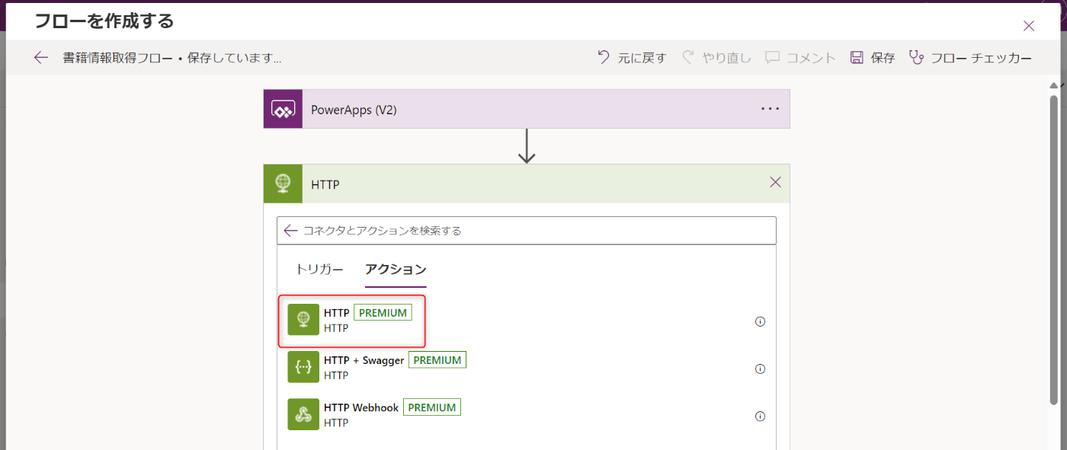Click the HTTP + Swagger label
1067x450 pixels.
[x=364, y=360]
